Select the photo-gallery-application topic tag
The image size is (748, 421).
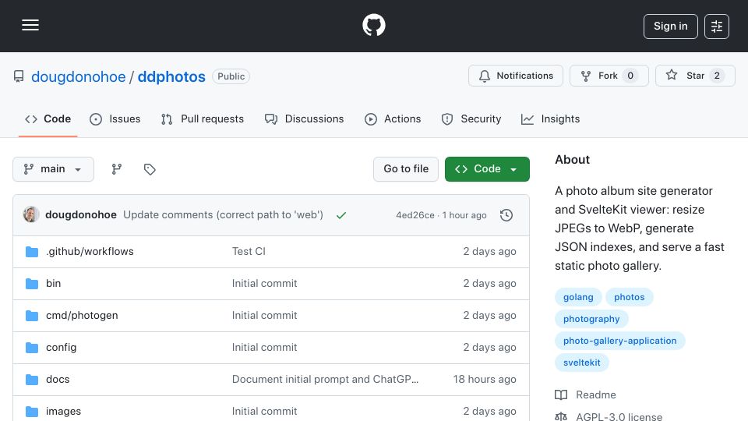tap(619, 341)
